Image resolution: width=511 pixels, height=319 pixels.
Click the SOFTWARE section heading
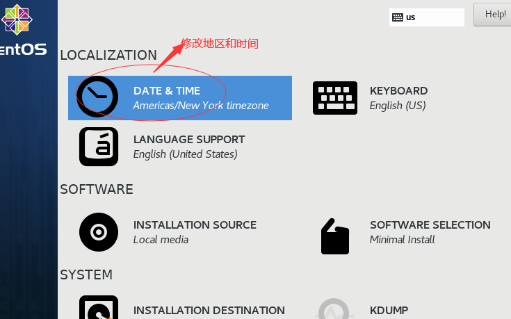(97, 189)
